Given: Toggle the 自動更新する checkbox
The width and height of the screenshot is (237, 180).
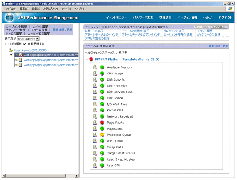Looking at the screenshot, I should pyautogui.click(x=25, y=44).
